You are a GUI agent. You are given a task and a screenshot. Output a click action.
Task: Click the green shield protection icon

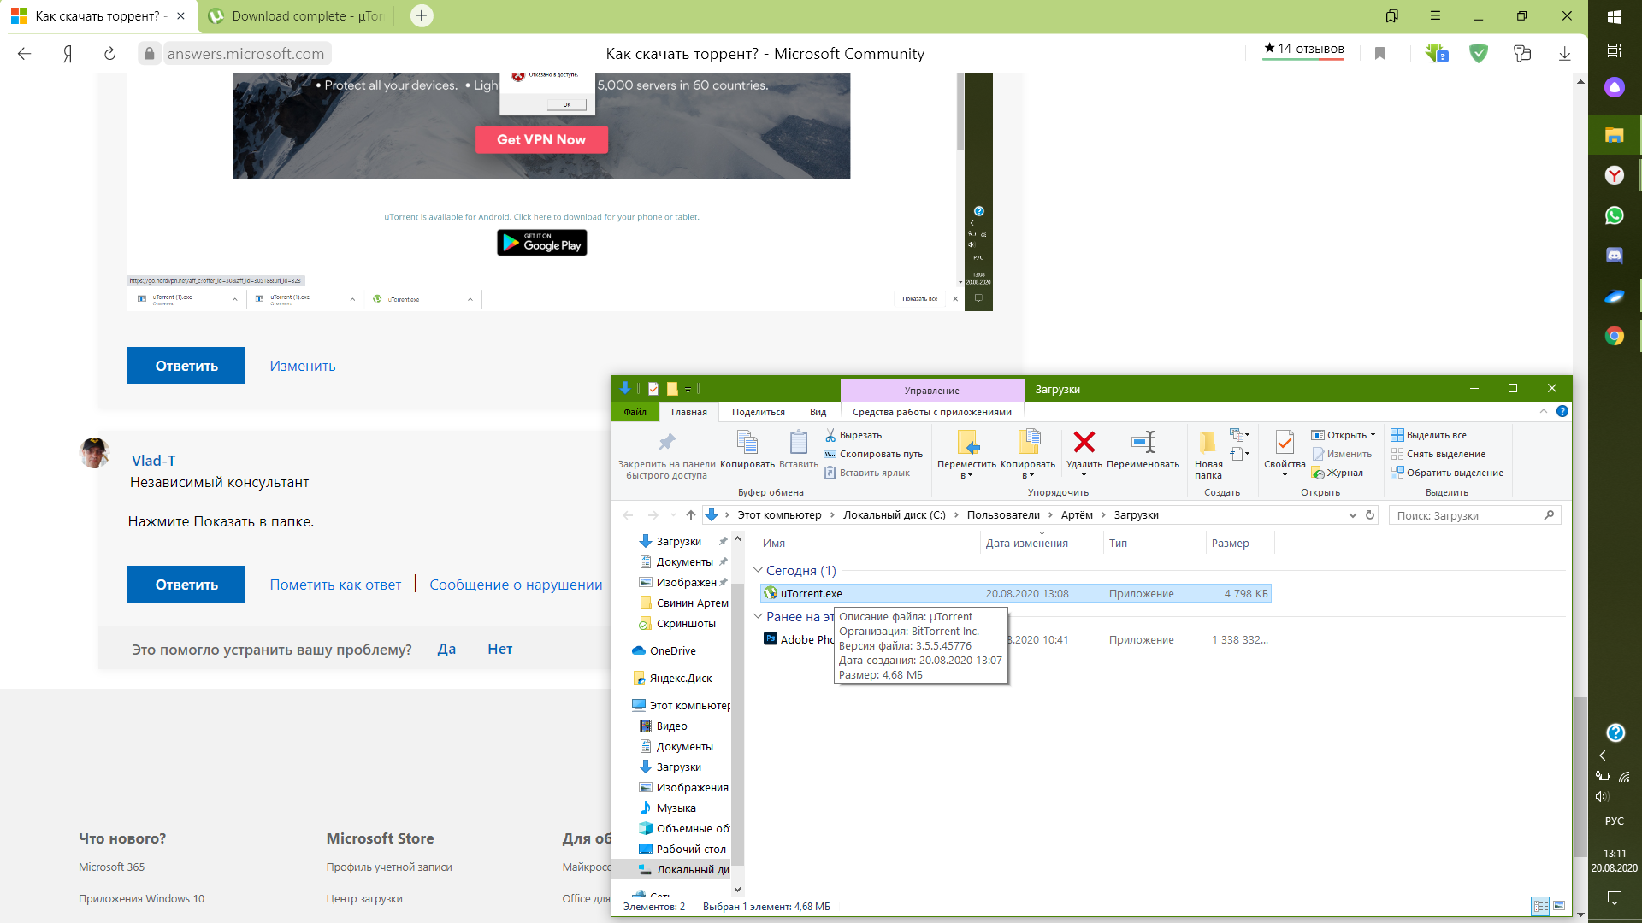1479,54
